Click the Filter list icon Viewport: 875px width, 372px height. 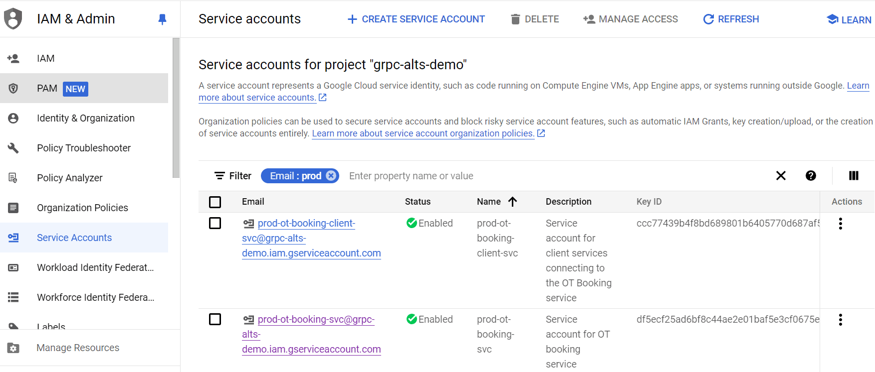pyautogui.click(x=219, y=176)
